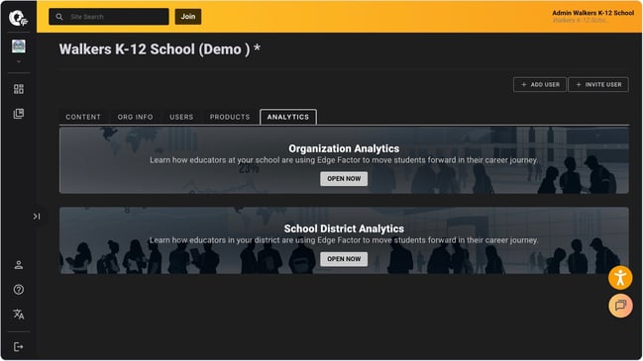Open the library collections icon in sidebar

19,114
